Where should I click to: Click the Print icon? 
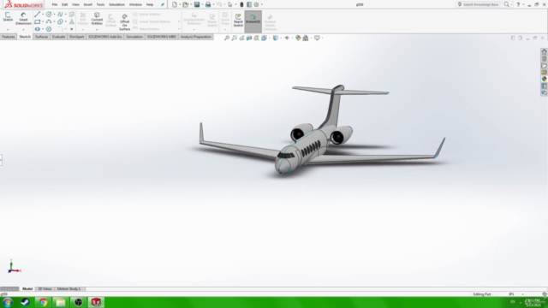pos(208,4)
